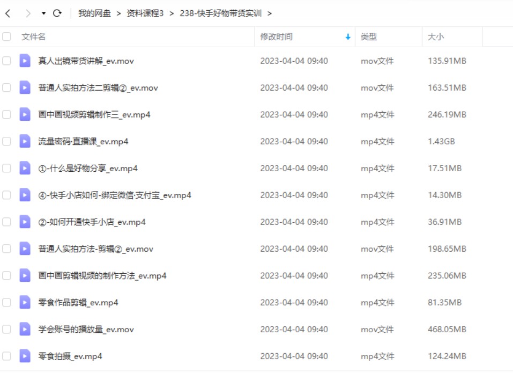513x387 pixels.
Task: Click video icon of ④-快手小店如何-绑定微信·支付宝_ev.mp4
Action: click(25, 195)
